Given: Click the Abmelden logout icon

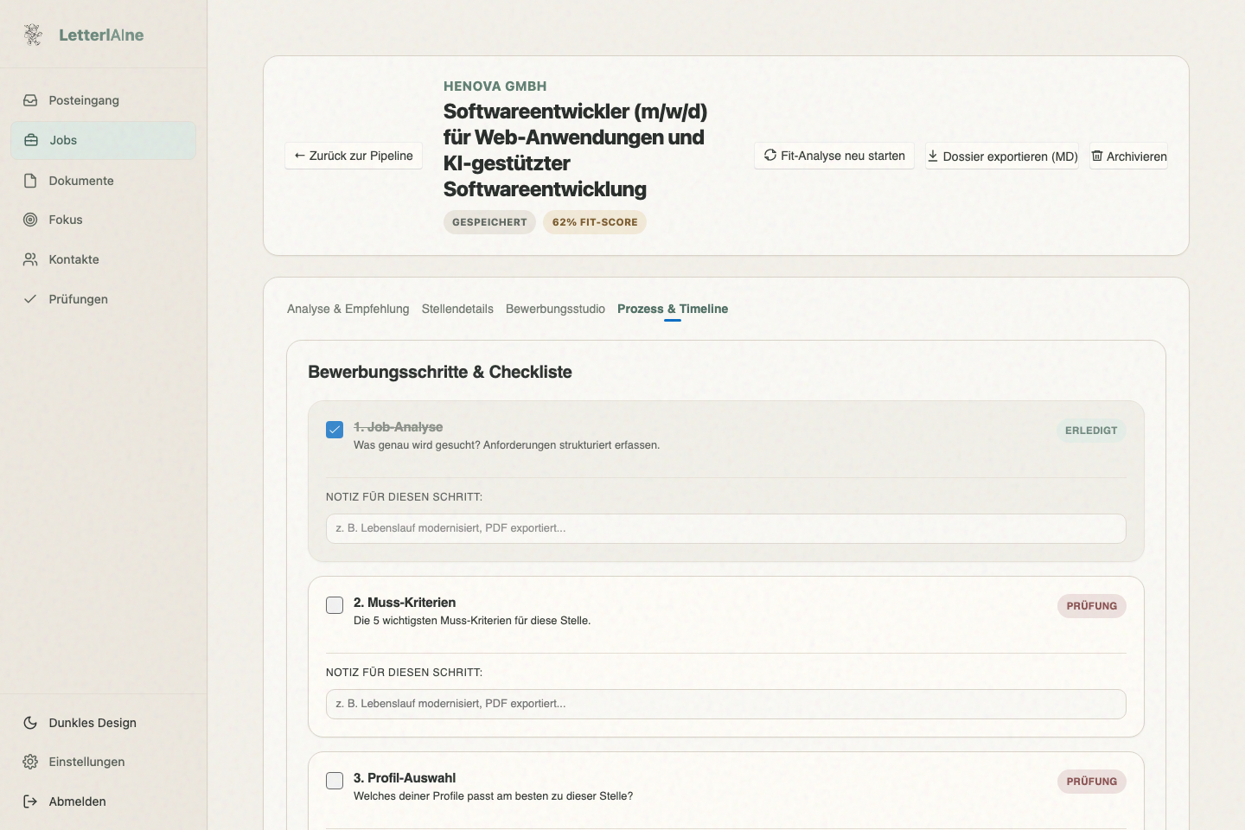Looking at the screenshot, I should [x=30, y=801].
